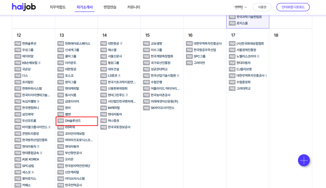The image size is (326, 188).
Task: Select the 교보생명 entry on day 15
Action: pyautogui.click(x=156, y=44)
